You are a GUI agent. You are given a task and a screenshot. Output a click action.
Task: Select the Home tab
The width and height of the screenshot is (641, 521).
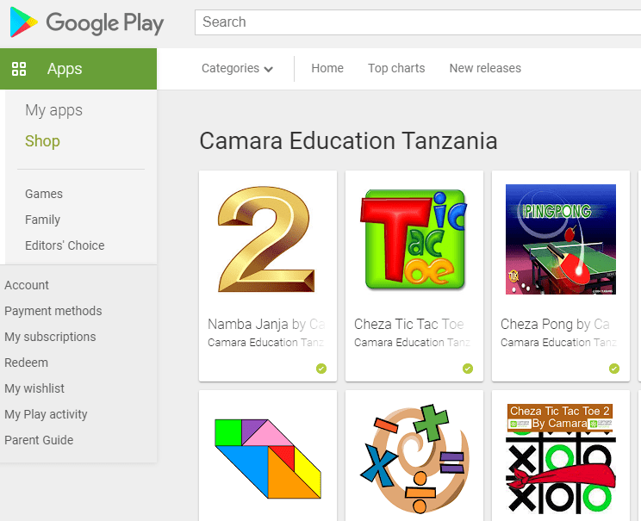click(x=327, y=68)
